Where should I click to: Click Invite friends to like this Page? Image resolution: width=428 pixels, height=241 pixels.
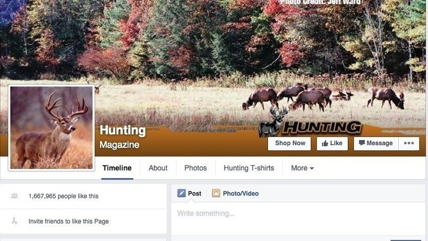click(68, 221)
